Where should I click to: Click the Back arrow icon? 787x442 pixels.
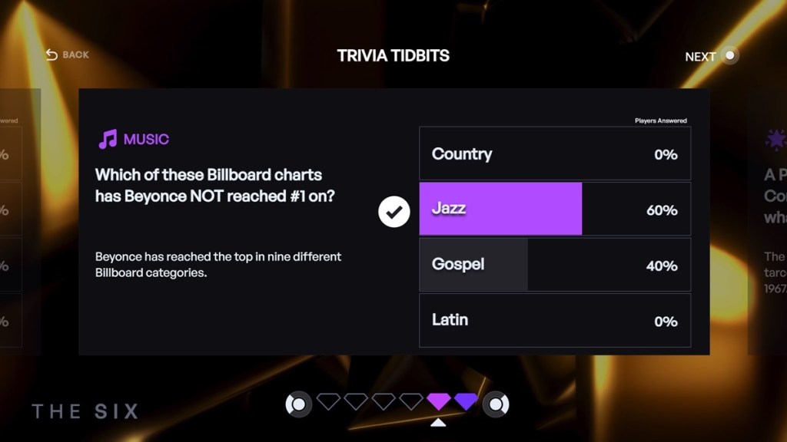[x=51, y=54]
